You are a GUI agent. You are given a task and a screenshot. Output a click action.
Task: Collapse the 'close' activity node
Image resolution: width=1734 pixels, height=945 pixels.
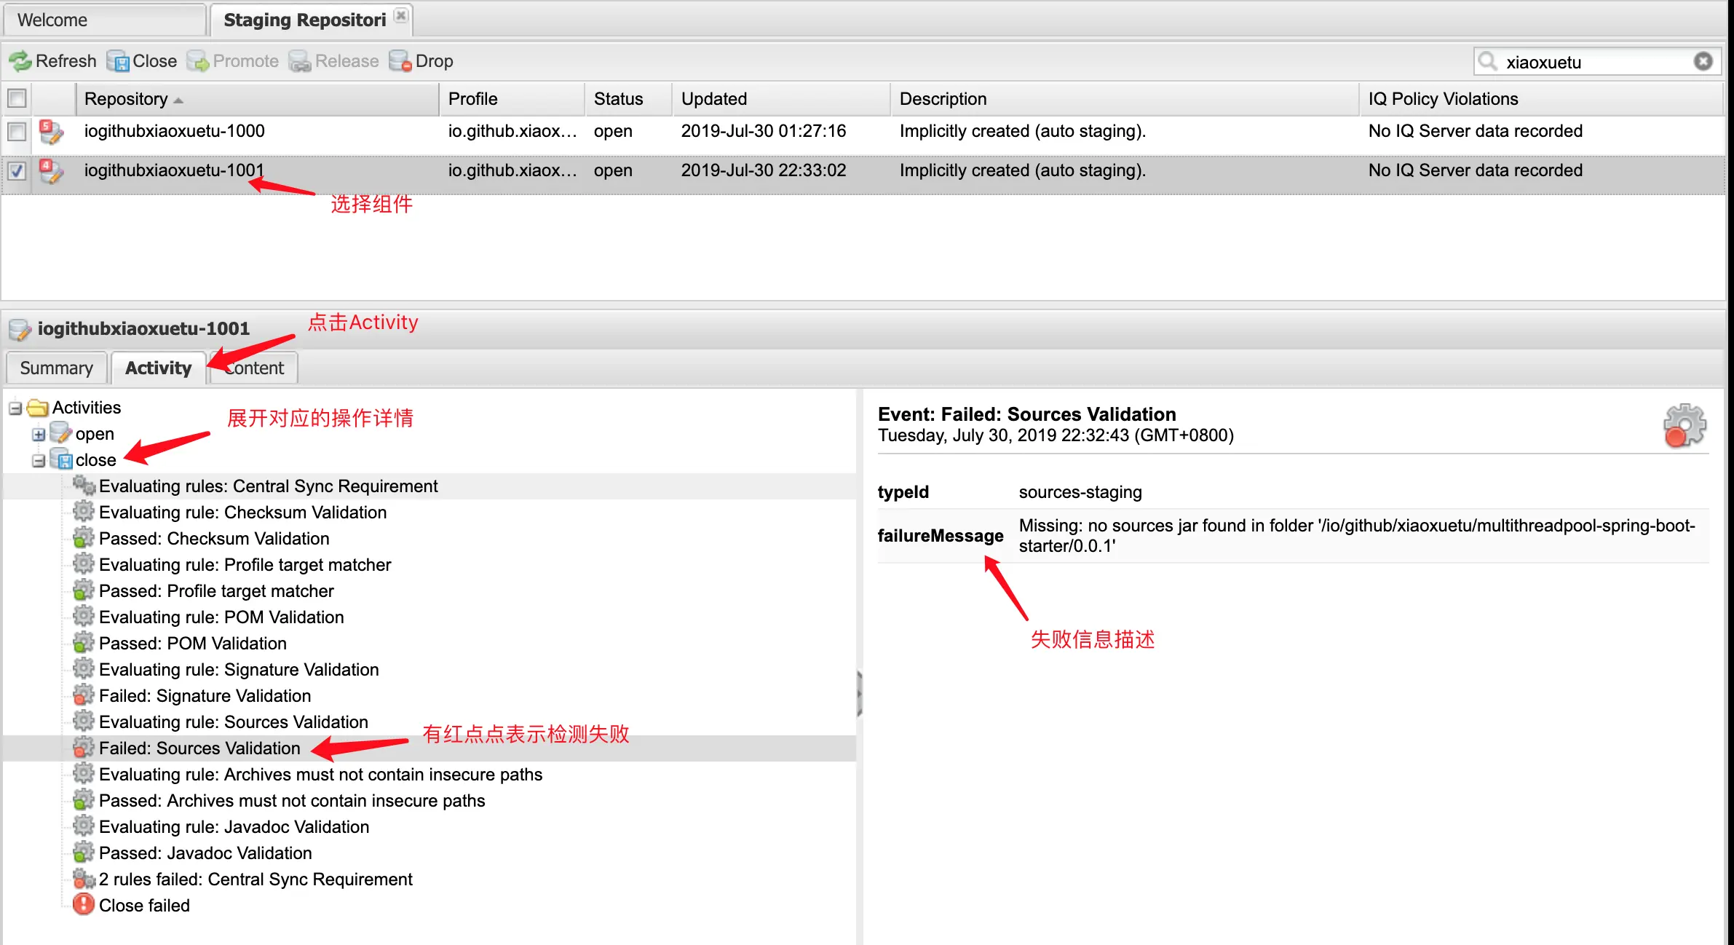[39, 461]
